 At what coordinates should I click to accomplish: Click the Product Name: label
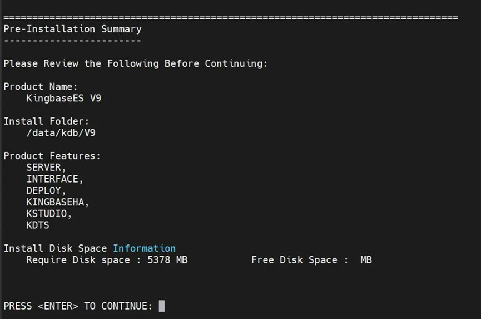(x=41, y=87)
